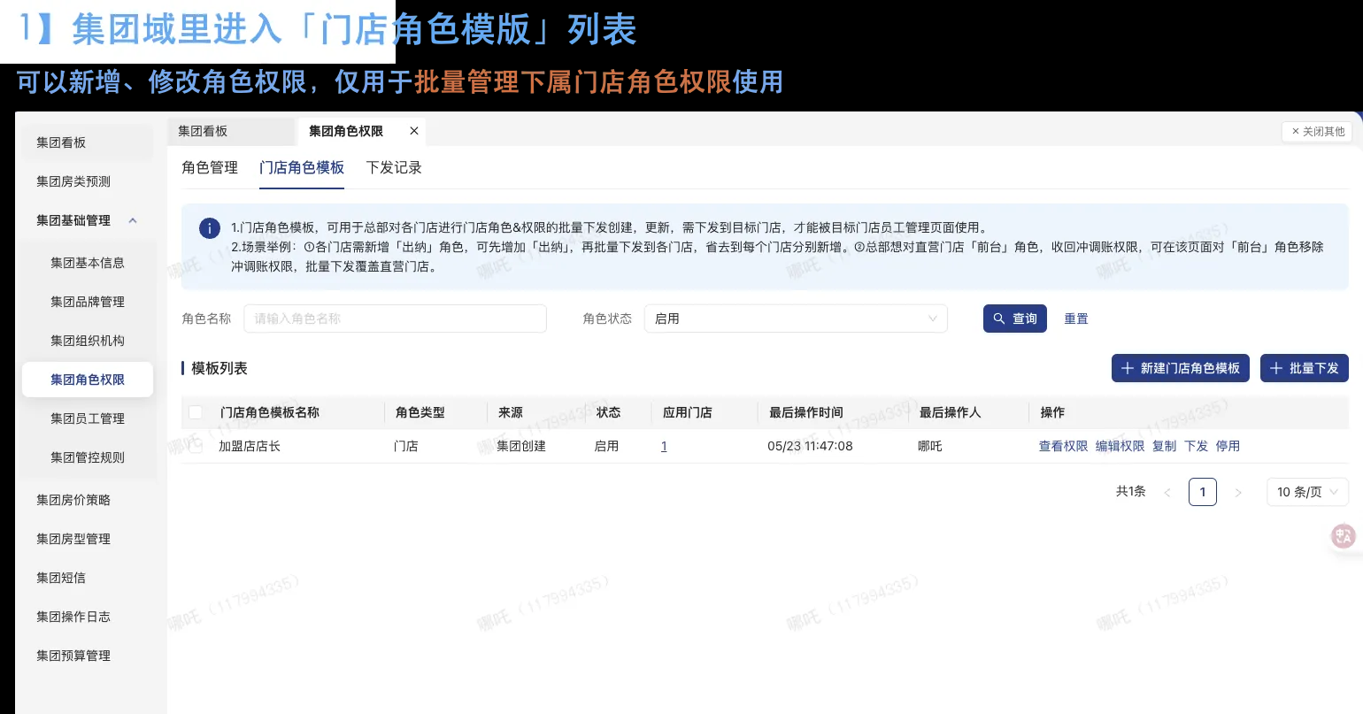Collapse the 集团基础管理 menu chevron
Viewport: 1363px width, 714px height.
pyautogui.click(x=133, y=220)
